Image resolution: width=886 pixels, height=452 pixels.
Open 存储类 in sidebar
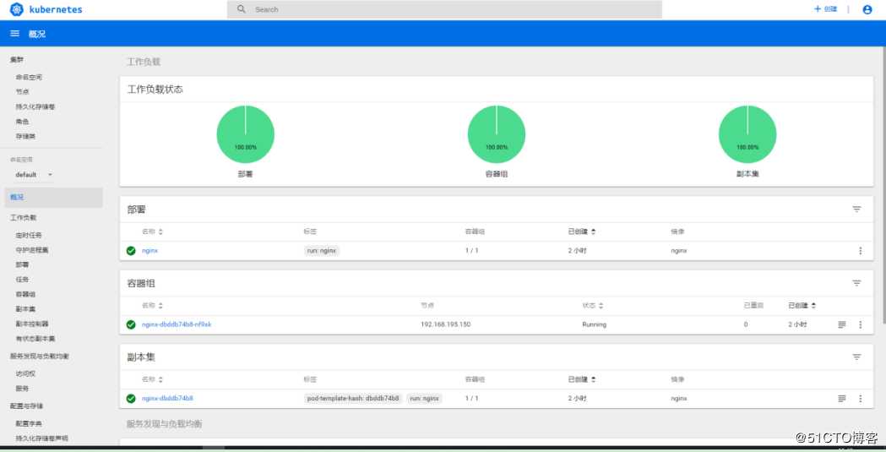[x=25, y=136]
